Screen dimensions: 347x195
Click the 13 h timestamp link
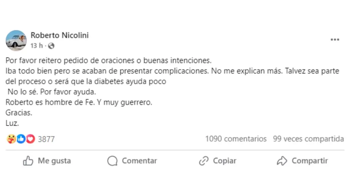click(x=37, y=46)
